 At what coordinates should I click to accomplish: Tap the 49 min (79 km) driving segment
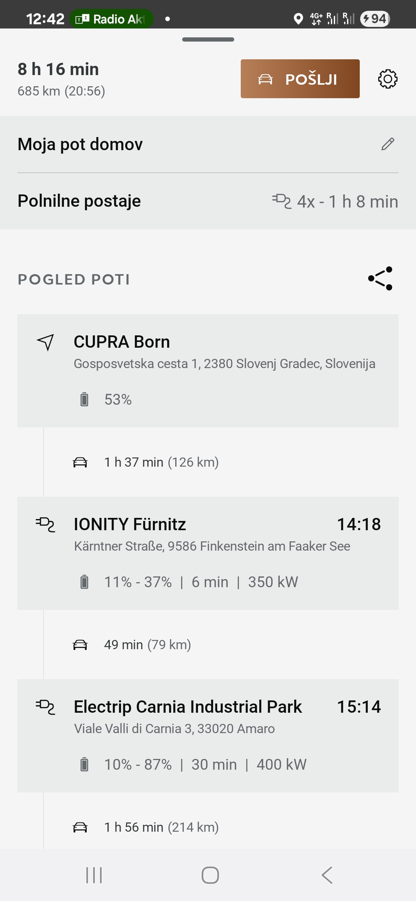point(147,645)
